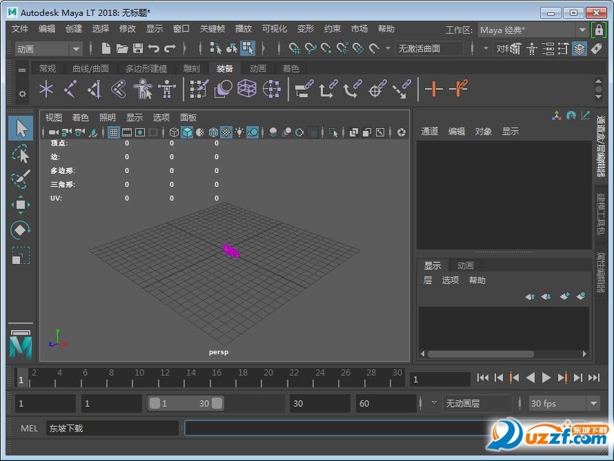Screen dimensions: 614x461
Task: Click the Cluster deformer icon
Action: coord(271,89)
